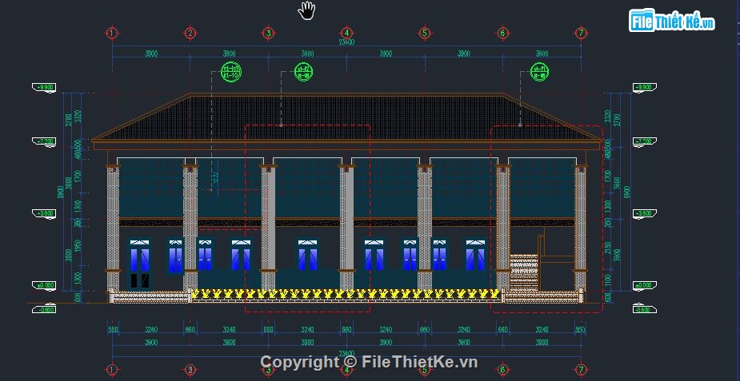
Task: Select the hatched hip roof
Action: click(346, 117)
